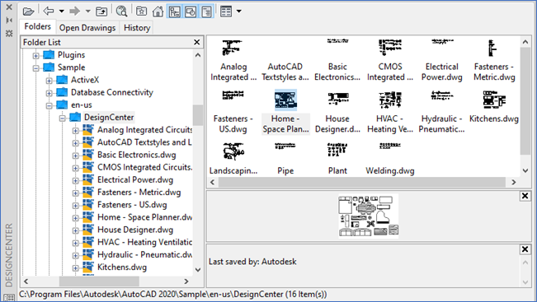
Task: Open the palette Properties gear icon
Action: [x=9, y=34]
